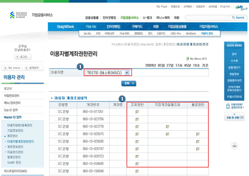Click the mouse icon for 이용자권한 guide
Image resolution: width=249 pixels, height=176 pixels.
[x=228, y=106]
